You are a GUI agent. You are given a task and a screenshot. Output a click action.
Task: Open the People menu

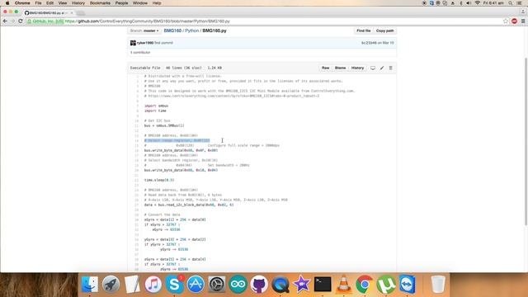(x=121, y=3)
